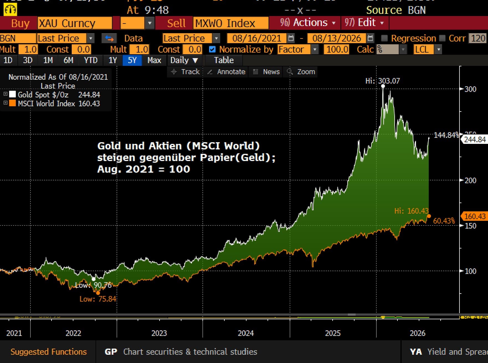Open the dropdown arrow beside the Buy dash field
Screen dimensions: 488x363
pyautogui.click(x=150, y=23)
